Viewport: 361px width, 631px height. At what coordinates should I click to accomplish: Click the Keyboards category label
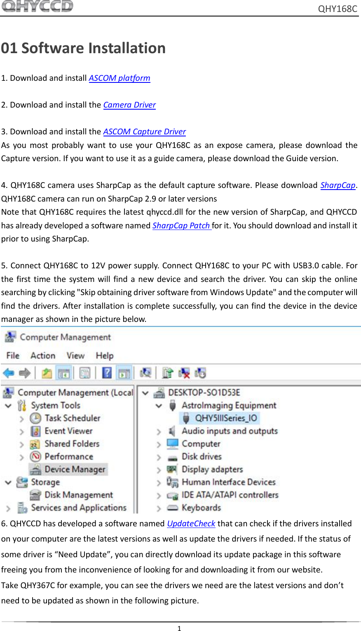(x=201, y=508)
